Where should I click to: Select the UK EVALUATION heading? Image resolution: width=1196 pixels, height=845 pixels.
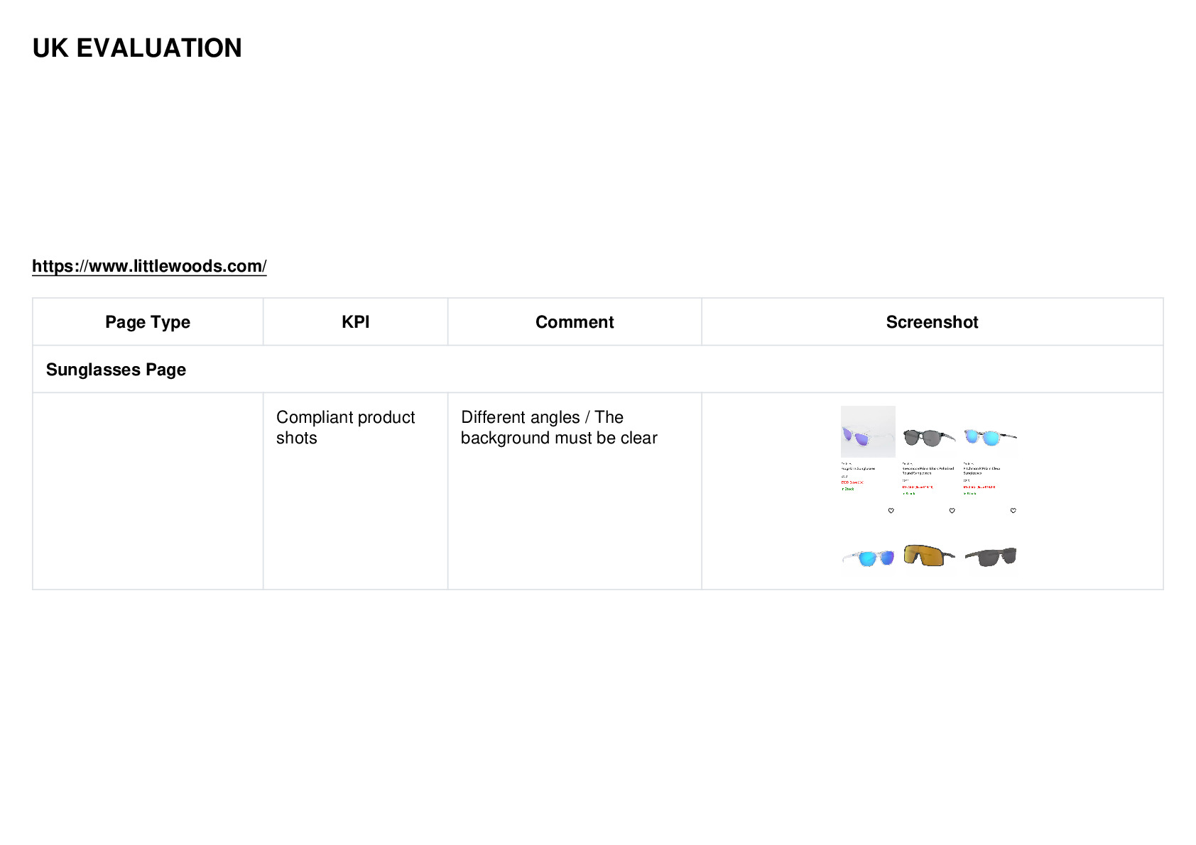click(x=137, y=48)
